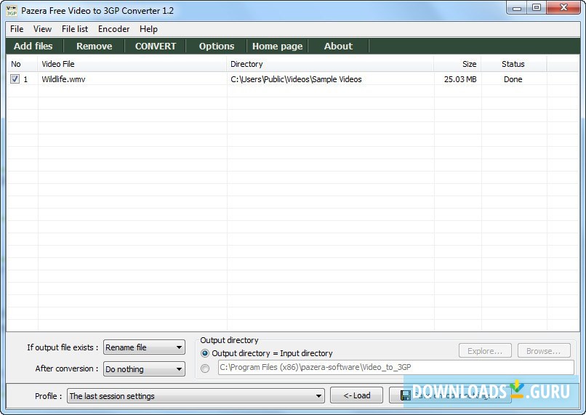The width and height of the screenshot is (586, 415).
Task: Click the Browse... button
Action: click(544, 351)
